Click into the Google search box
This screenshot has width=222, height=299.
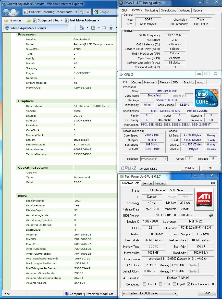pyautogui.click(x=108, y=12)
